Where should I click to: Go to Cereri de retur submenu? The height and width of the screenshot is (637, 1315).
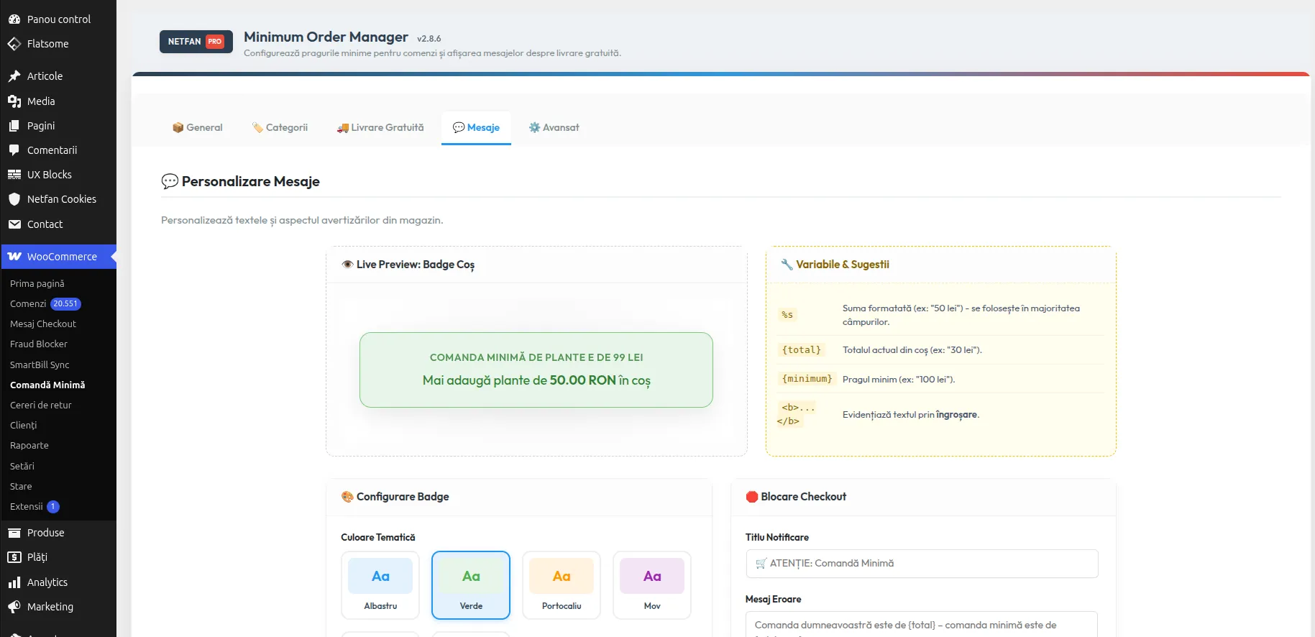click(x=41, y=405)
